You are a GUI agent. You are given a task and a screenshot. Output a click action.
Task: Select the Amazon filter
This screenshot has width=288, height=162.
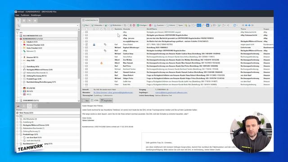[x=32, y=57]
